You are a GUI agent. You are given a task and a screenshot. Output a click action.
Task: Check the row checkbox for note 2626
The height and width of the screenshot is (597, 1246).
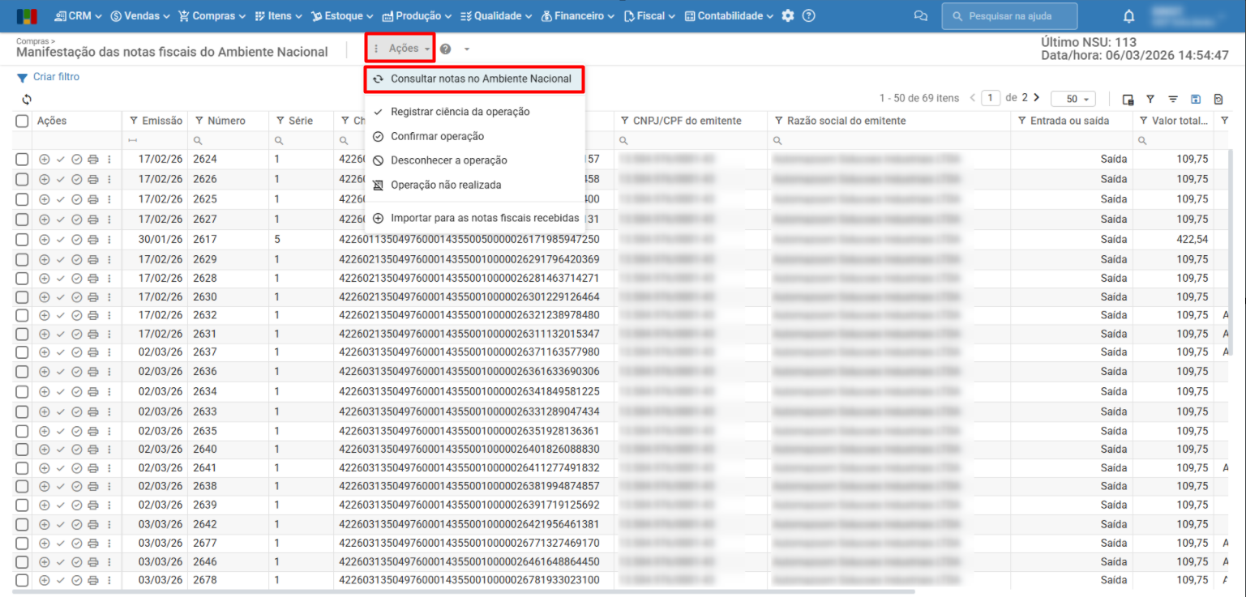tap(22, 179)
